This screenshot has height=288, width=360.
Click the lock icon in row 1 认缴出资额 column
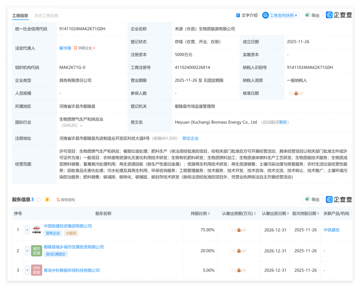(x=239, y=230)
